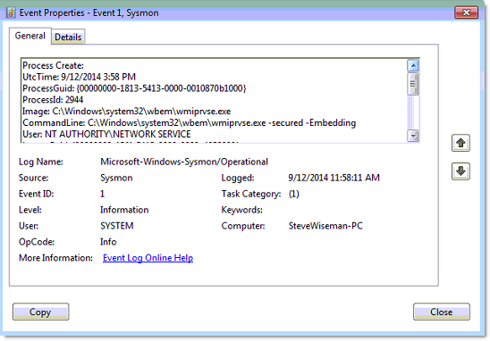Click the log name 'Microsoft-Windows-Sysmon/Operational'
490x341 pixels.
(184, 162)
